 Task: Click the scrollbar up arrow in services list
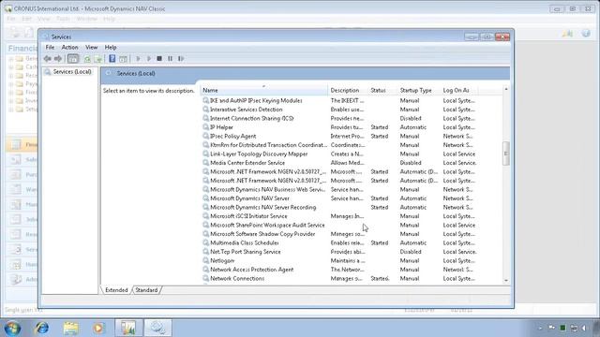[506, 89]
